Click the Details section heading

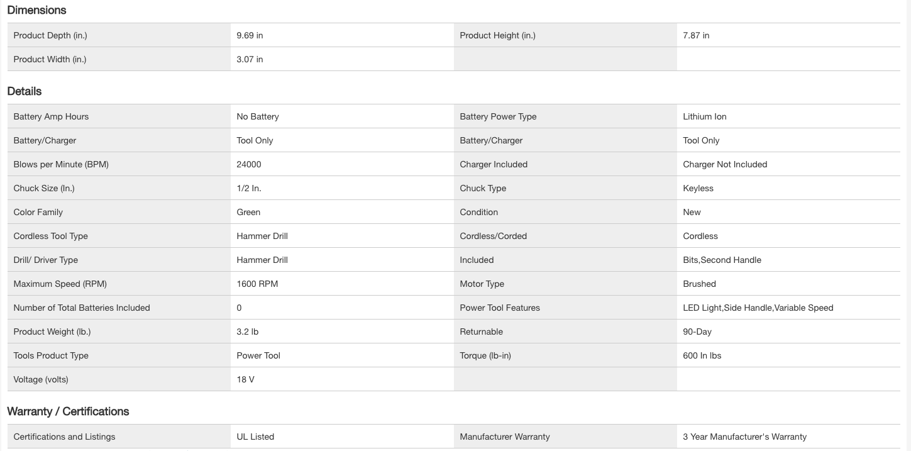click(x=25, y=91)
